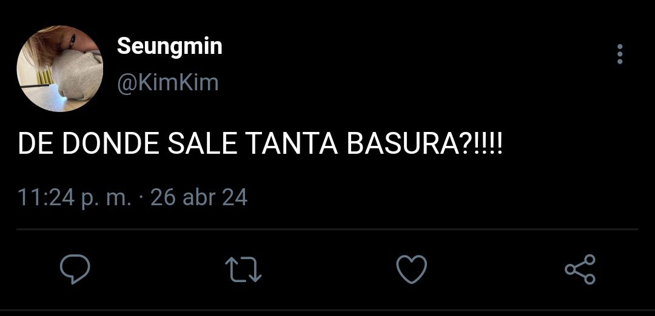This screenshot has height=316, width=655.
Task: Tap the looping arrows repost icon
Action: (x=243, y=269)
